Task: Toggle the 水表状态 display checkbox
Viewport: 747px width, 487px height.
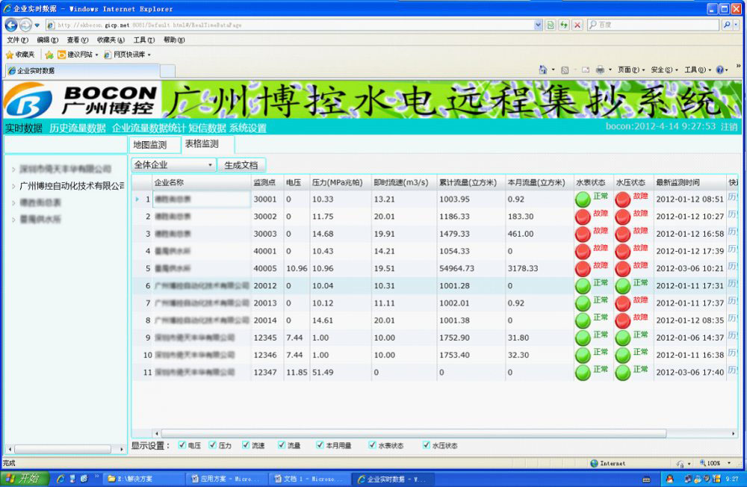Action: point(372,445)
